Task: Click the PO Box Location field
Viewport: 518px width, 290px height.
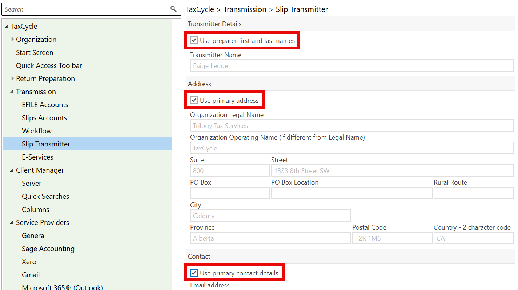Action: tap(352, 193)
